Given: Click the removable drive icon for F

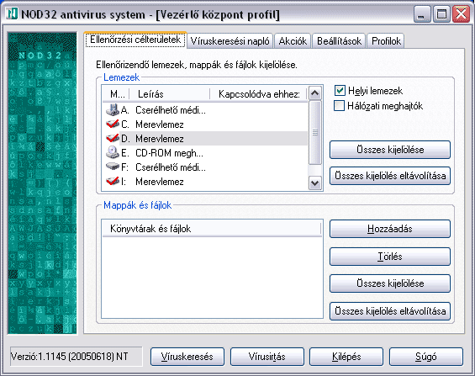Looking at the screenshot, I should click(113, 167).
